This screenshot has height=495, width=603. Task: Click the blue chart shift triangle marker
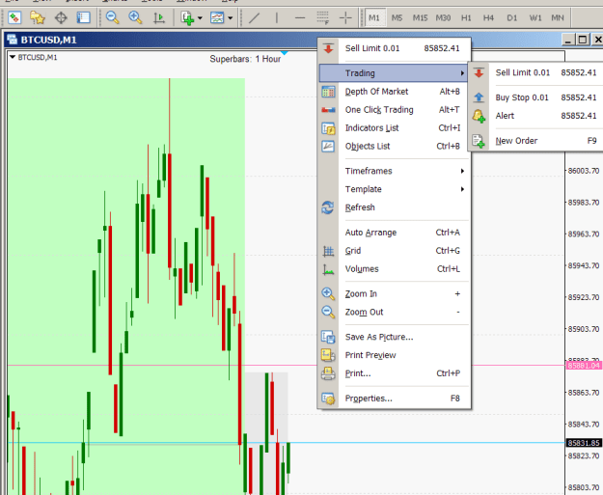(285, 53)
